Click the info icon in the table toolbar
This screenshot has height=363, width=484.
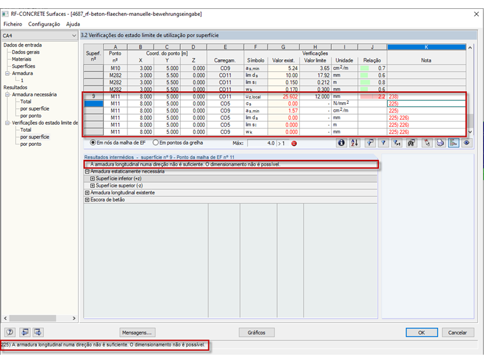pos(341,143)
